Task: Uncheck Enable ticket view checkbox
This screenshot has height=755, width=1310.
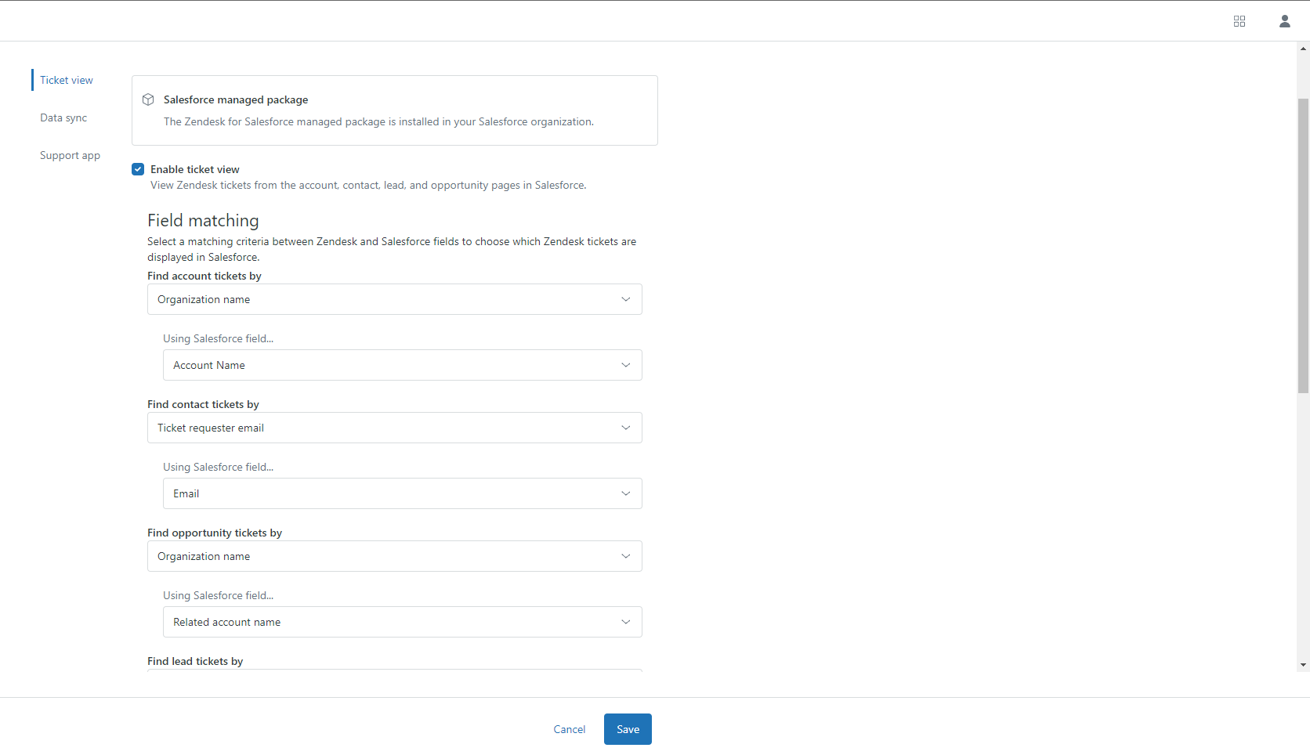Action: tap(138, 169)
